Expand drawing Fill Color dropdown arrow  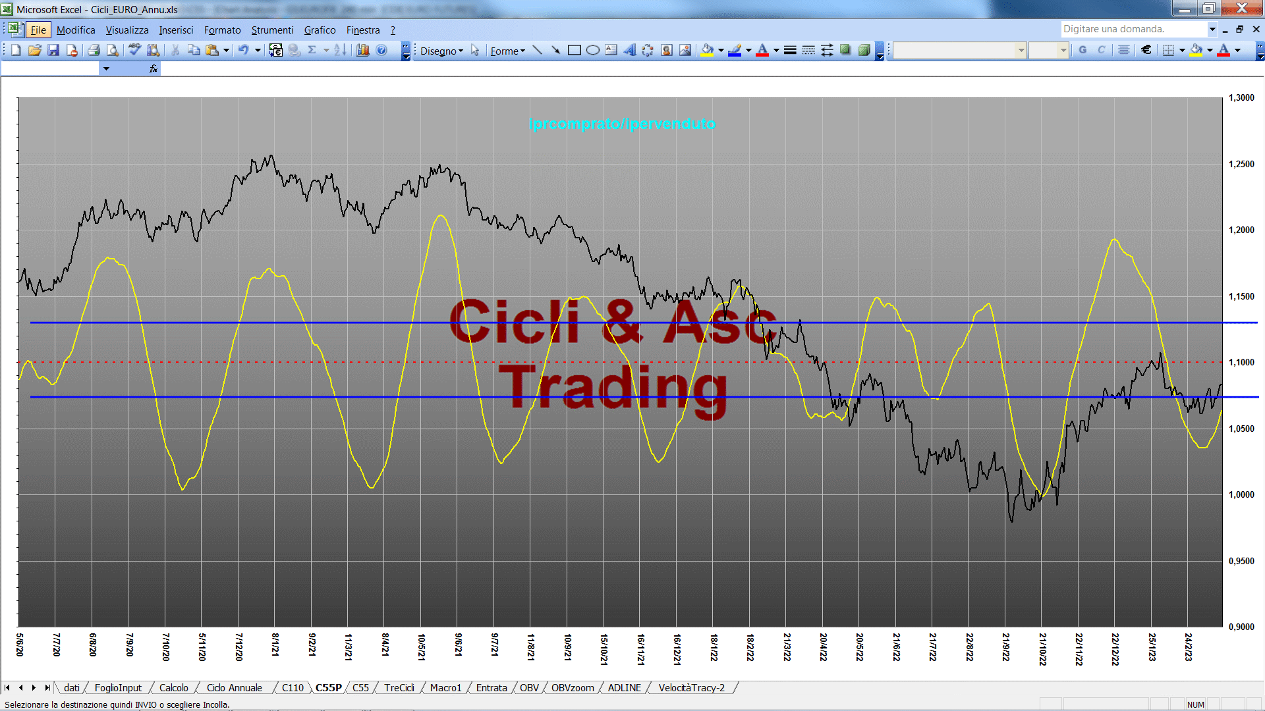tap(721, 50)
